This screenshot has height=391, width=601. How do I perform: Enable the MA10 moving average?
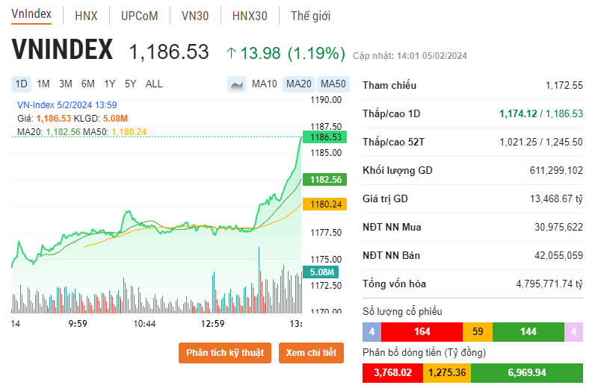[x=265, y=84]
